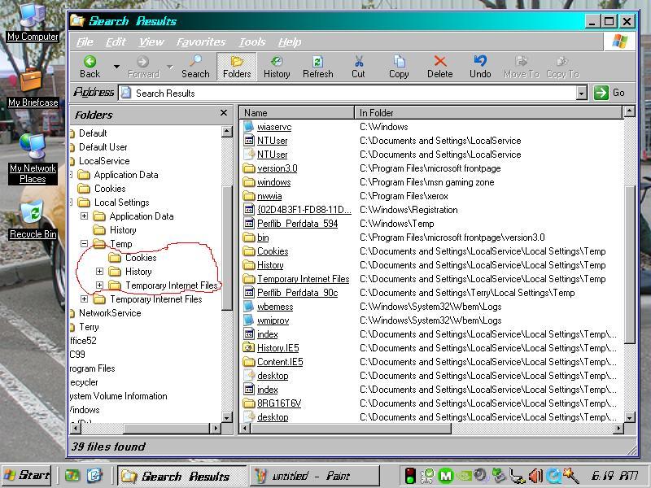Collapse the Temp folder tree node
Image resolution: width=651 pixels, height=488 pixels.
coord(85,244)
